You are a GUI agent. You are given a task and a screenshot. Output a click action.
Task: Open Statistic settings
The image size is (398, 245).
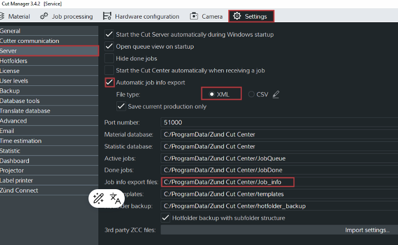(x=49, y=150)
